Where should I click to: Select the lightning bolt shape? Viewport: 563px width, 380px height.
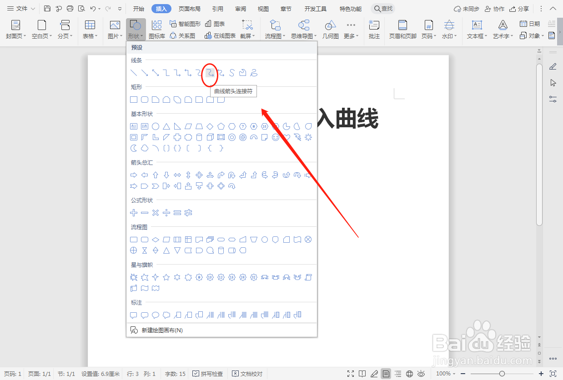coord(297,137)
